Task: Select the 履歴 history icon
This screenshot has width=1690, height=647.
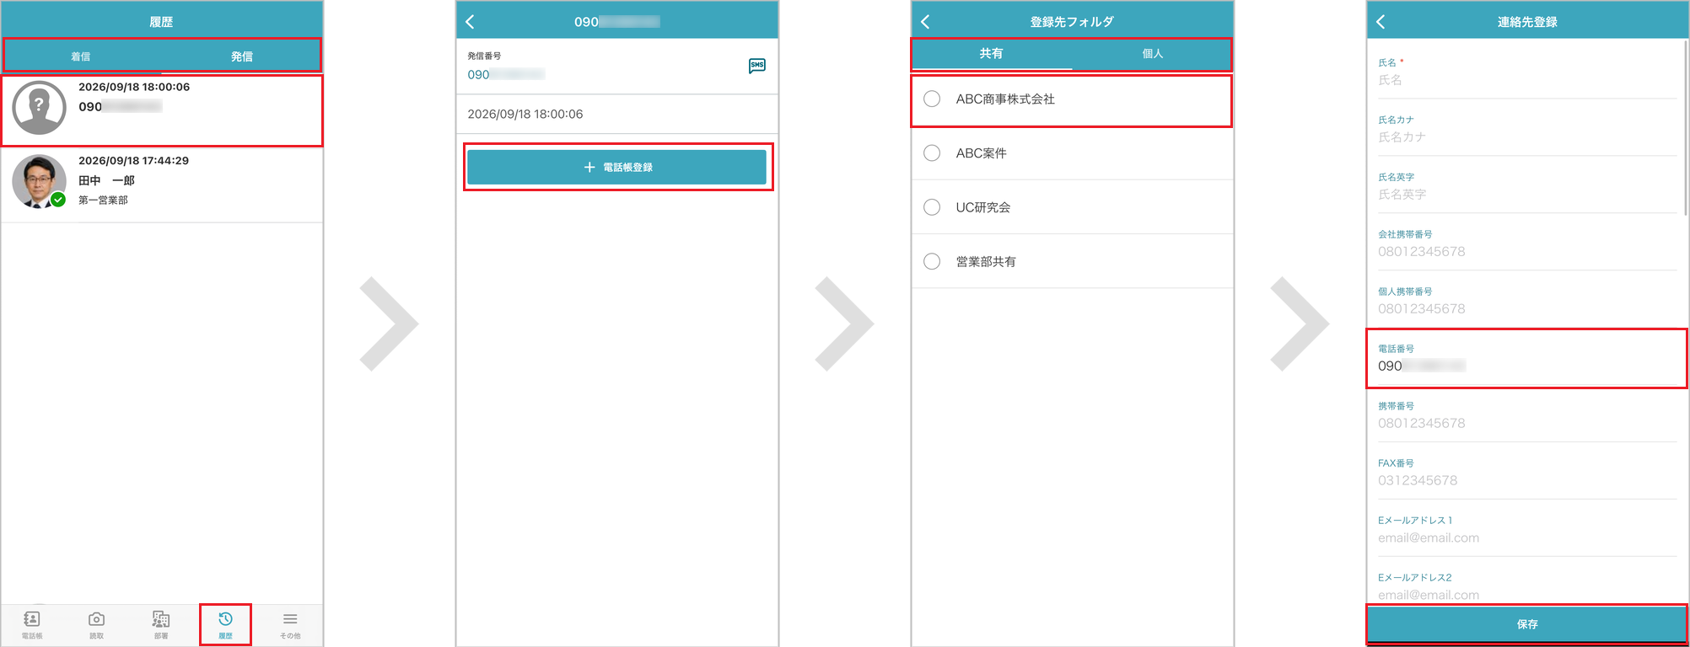Action: 225,624
